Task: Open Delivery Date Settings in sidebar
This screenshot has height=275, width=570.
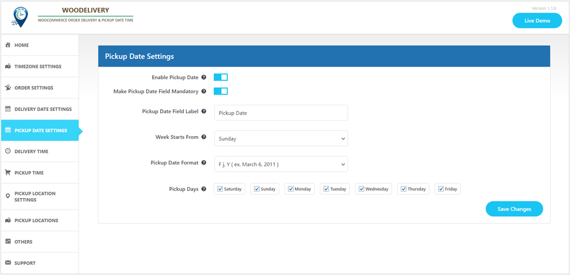Action: click(x=43, y=109)
